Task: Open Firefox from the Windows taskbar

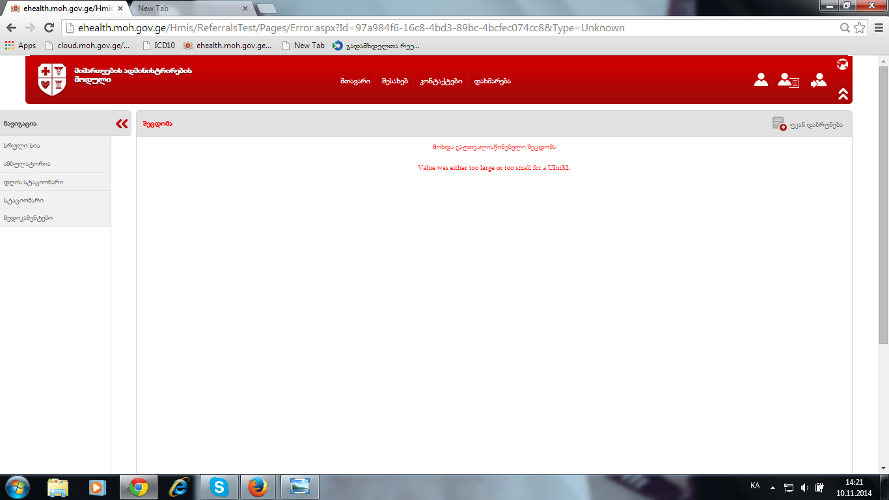Action: coord(258,487)
